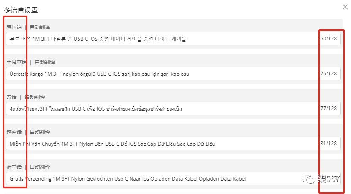Click 自动翻译 next to 荷兰语
351x194 pixels.
tap(40, 167)
